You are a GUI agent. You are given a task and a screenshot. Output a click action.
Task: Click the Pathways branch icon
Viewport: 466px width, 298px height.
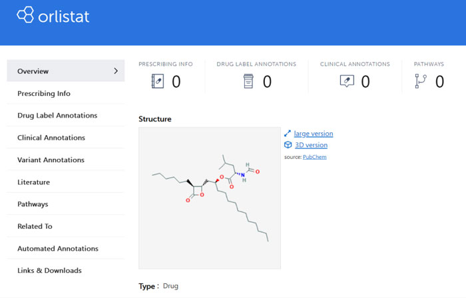[421, 81]
